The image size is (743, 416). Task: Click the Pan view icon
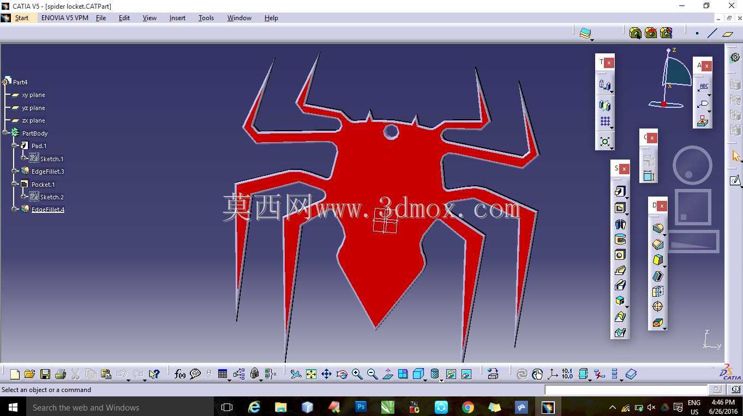click(x=326, y=374)
